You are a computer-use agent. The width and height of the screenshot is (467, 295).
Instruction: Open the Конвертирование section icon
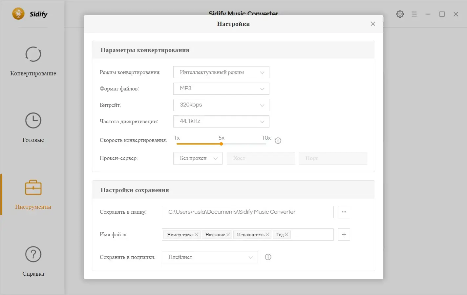click(33, 54)
